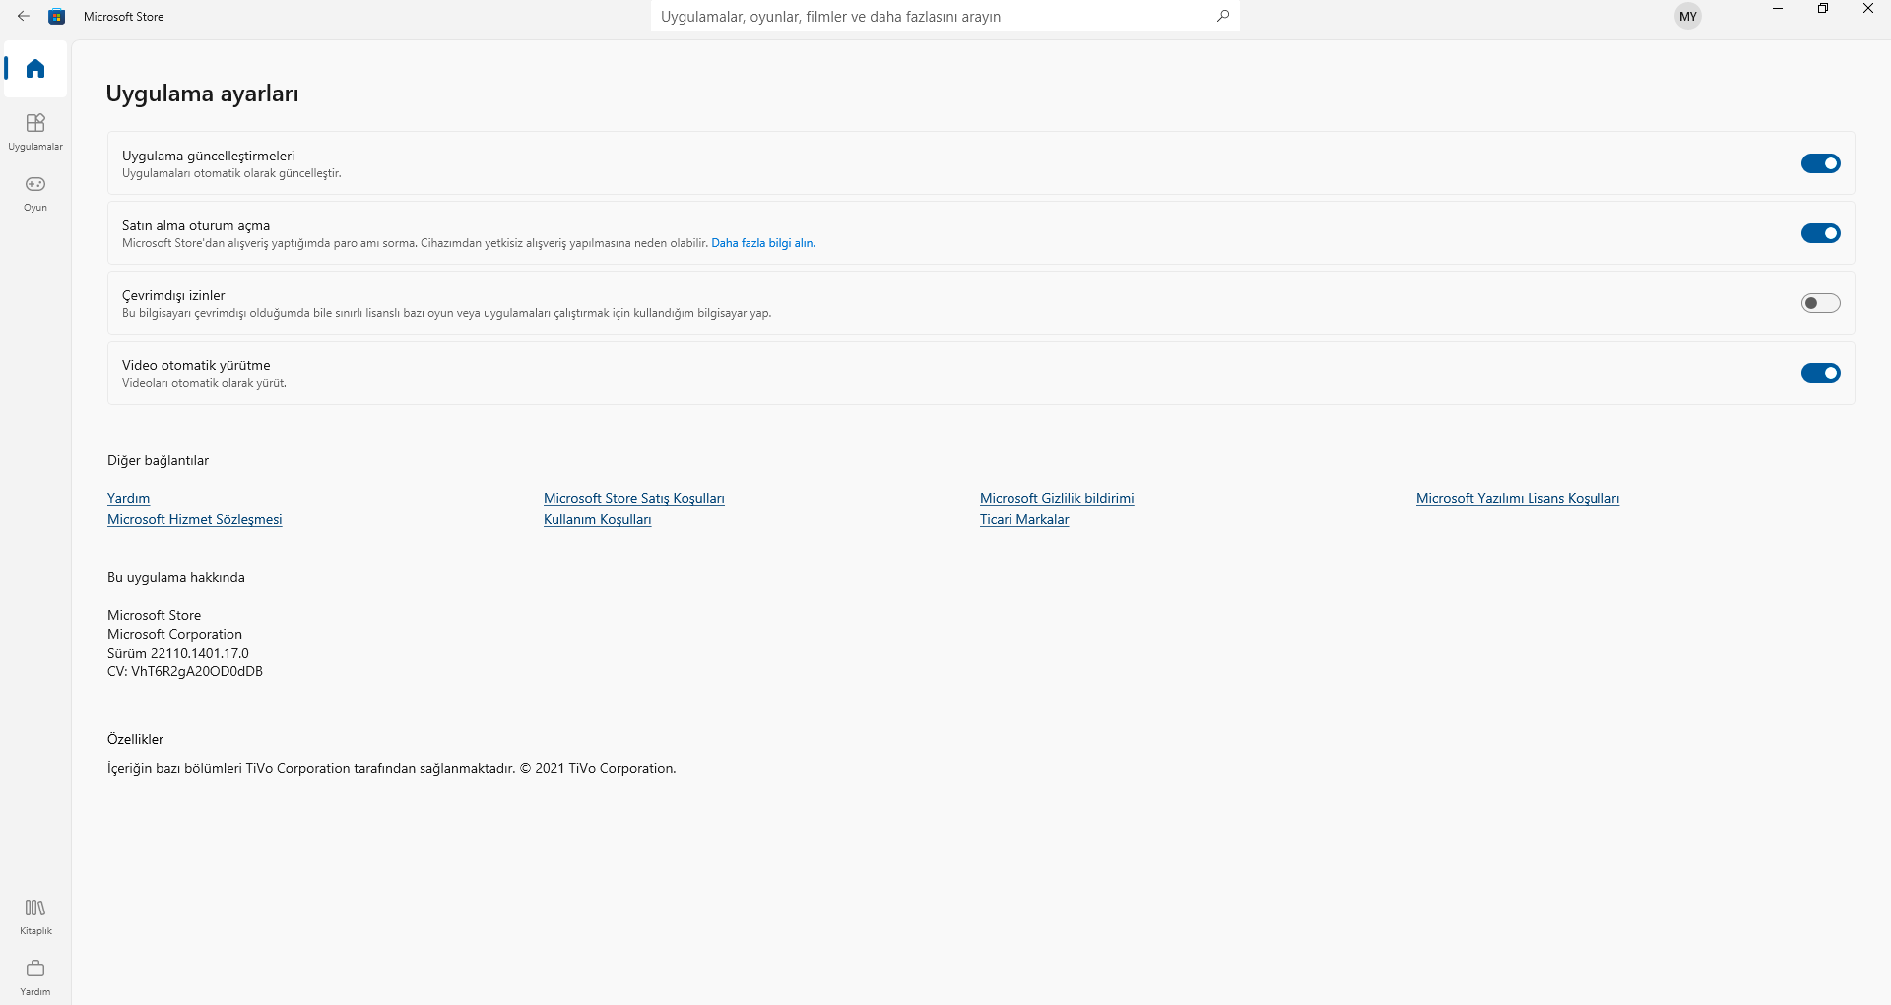This screenshot has height=1005, width=1891.
Task: Click the Diğer bağlantılar section heading
Action: coord(159,460)
